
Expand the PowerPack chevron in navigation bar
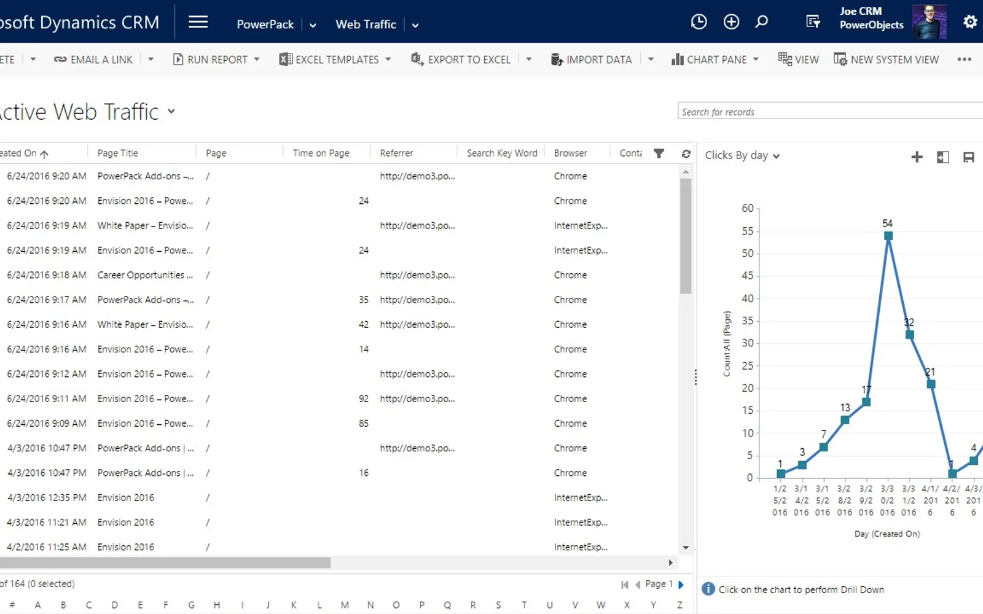pos(313,25)
